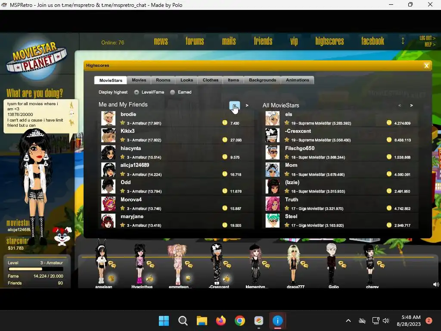The width and height of the screenshot is (441, 331).
Task: Open the facebook menu item
Action: coord(373,41)
